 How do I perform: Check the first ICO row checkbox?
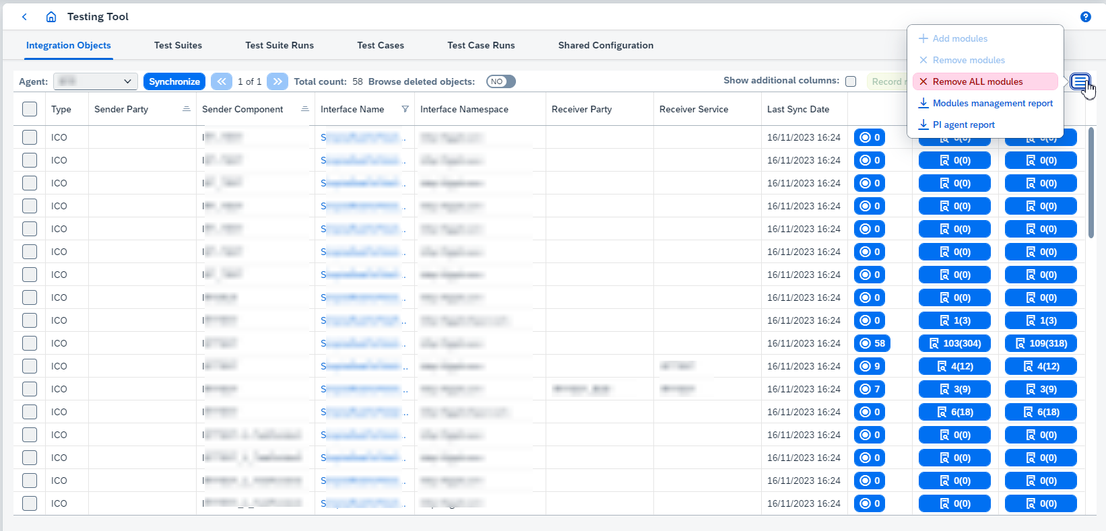tap(30, 137)
